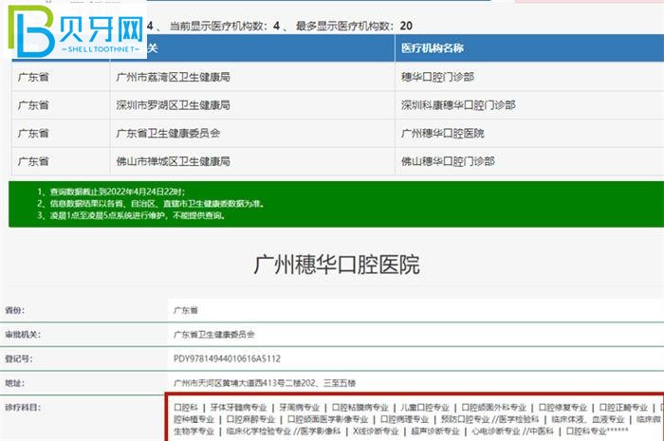The width and height of the screenshot is (664, 441).
Task: Click the 登记号 field label
Action: [19, 358]
